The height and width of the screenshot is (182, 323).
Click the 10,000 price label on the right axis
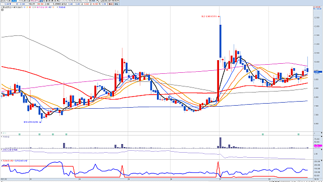pos(316,62)
